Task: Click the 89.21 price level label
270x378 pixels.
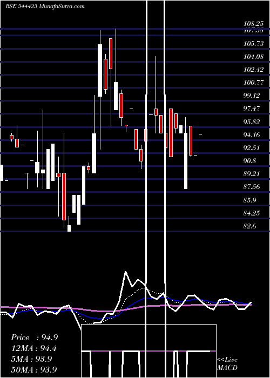Action: [252, 174]
